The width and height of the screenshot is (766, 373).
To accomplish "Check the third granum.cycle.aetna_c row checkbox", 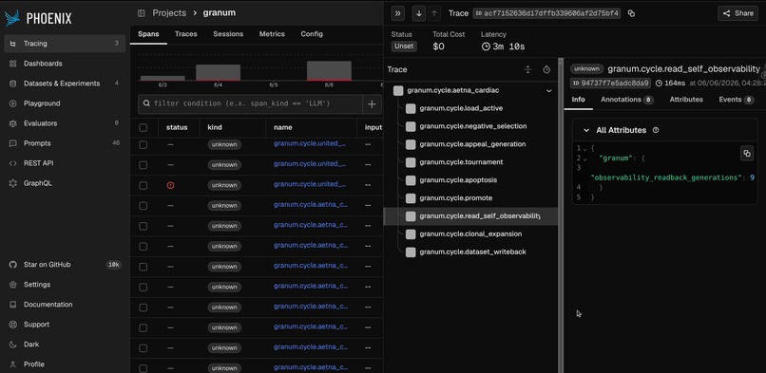I will coord(144,246).
